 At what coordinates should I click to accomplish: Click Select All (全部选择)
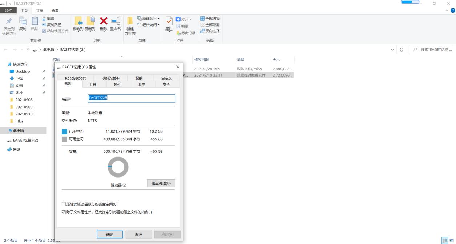(210, 19)
